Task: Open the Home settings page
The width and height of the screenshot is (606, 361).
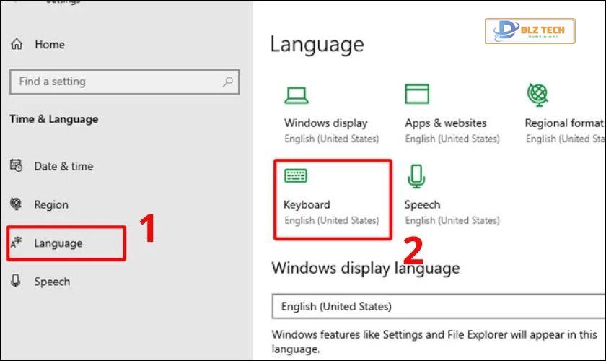Action: coord(50,45)
